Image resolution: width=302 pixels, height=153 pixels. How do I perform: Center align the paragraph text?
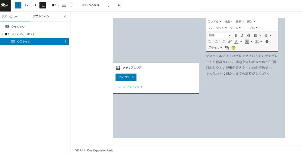point(216,42)
